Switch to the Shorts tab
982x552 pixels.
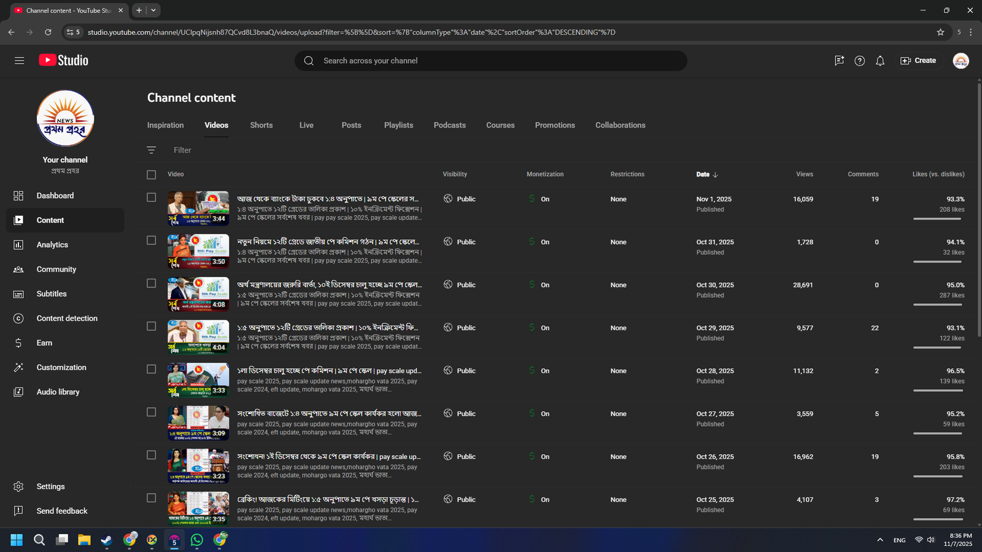261,125
